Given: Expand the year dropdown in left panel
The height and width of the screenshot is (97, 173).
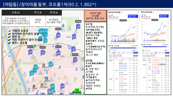Looking at the screenshot, I should [x=135, y=50].
